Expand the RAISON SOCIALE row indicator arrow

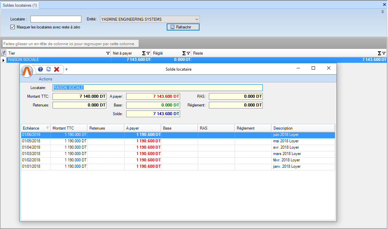point(3,60)
